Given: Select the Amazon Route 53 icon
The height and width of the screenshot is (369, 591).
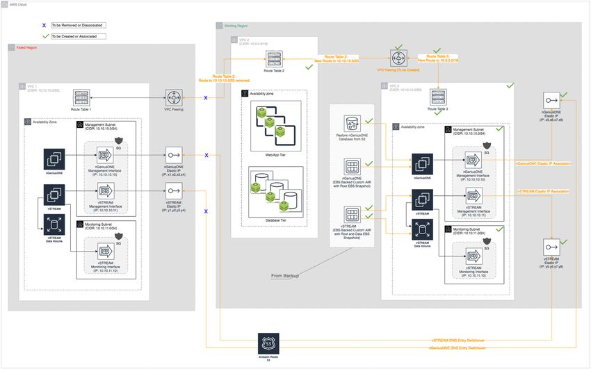Looking at the screenshot, I should [x=268, y=343].
